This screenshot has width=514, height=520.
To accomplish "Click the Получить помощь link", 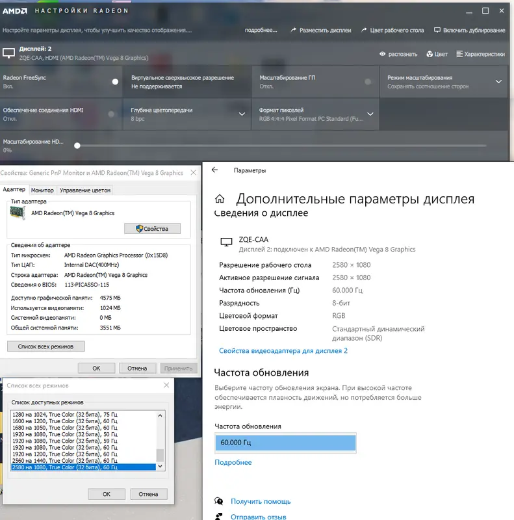I will [x=261, y=501].
